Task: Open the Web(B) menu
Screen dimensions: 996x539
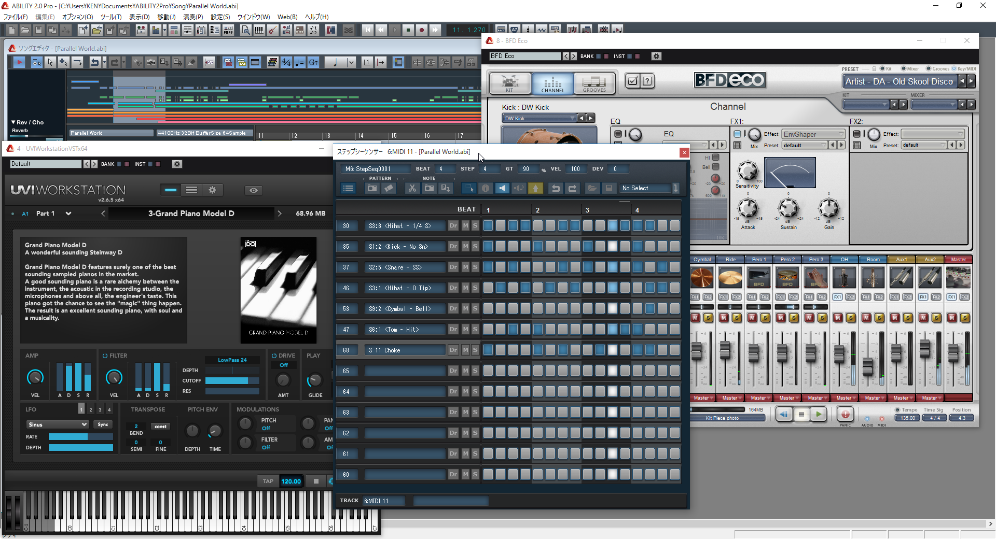Action: coord(287,17)
